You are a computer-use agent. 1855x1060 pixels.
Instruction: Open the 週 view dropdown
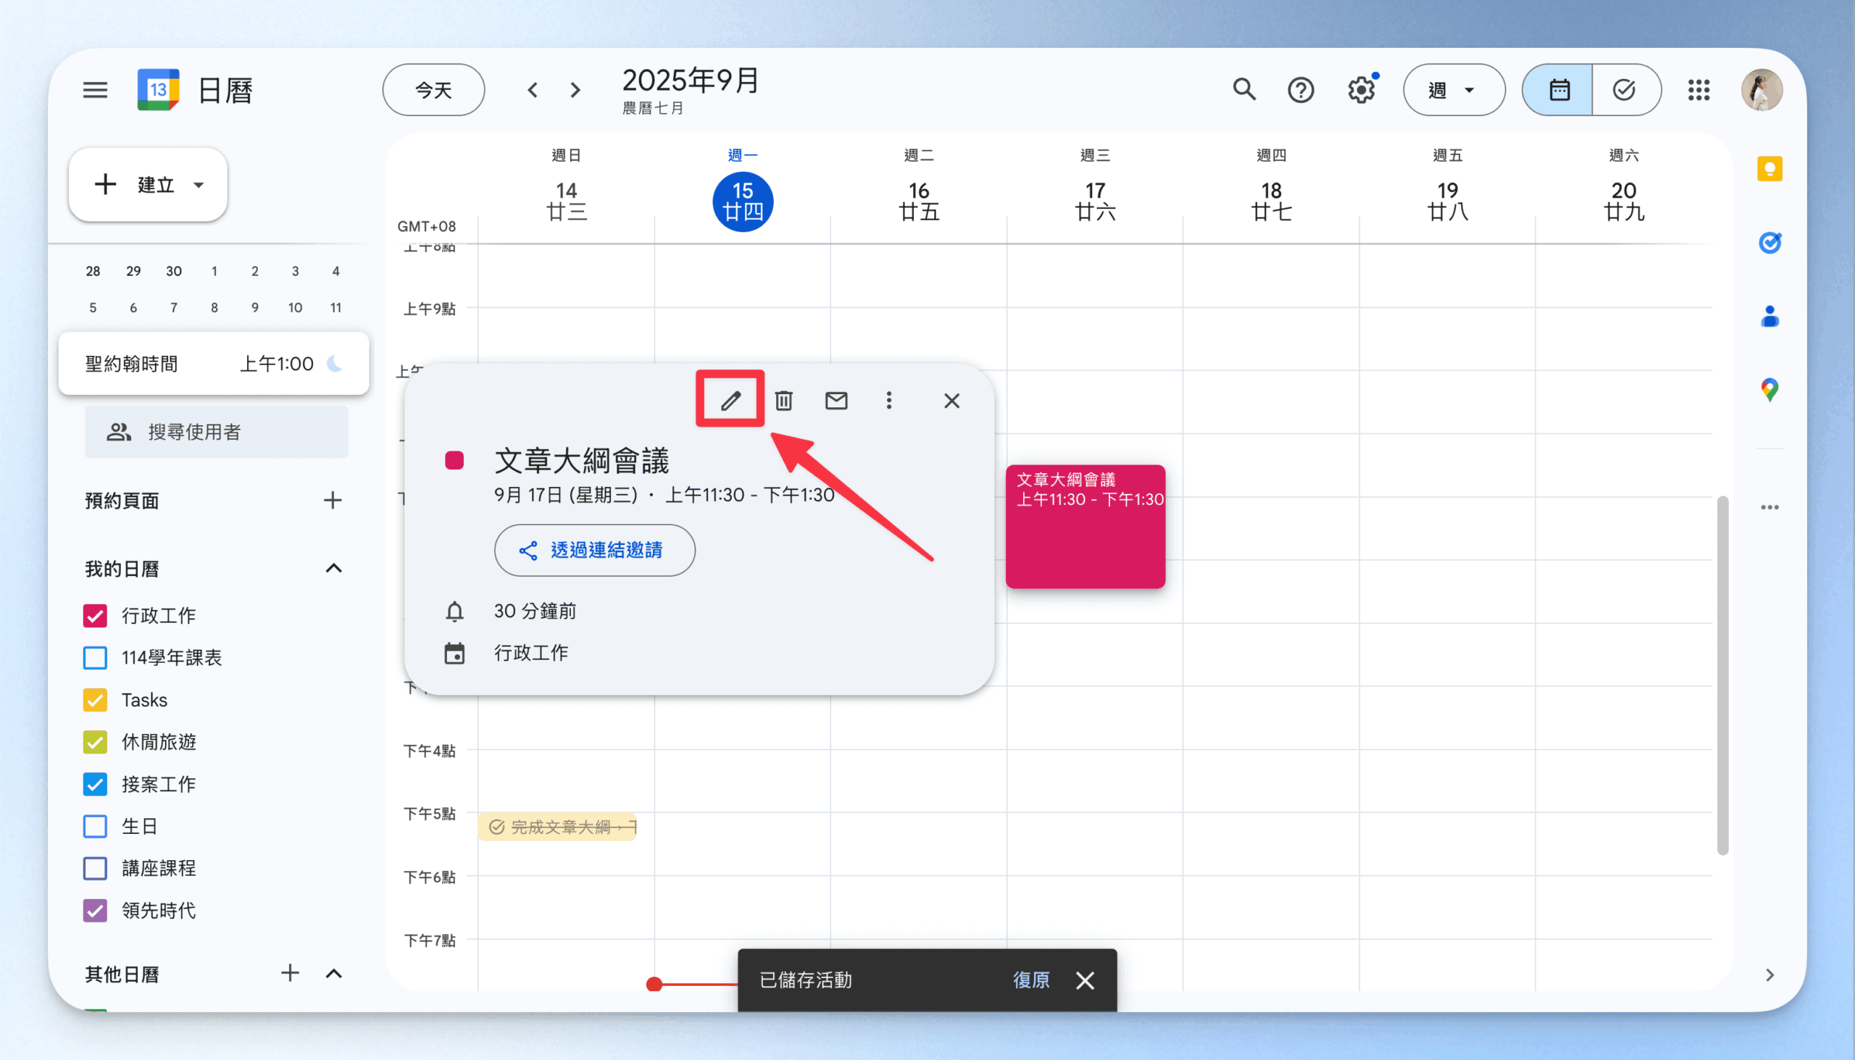tap(1453, 90)
